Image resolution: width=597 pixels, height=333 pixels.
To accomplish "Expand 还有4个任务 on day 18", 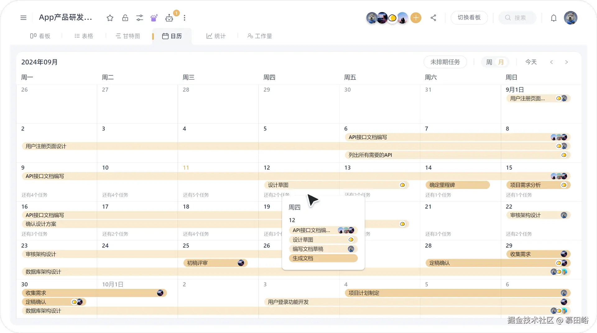I will point(196,234).
